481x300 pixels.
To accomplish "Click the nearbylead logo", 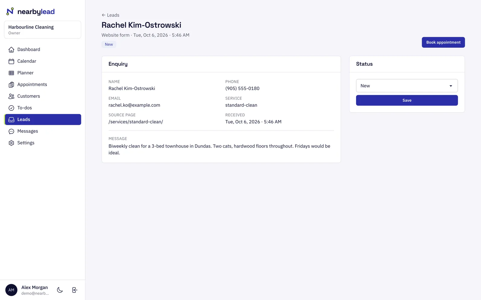I will [x=30, y=11].
